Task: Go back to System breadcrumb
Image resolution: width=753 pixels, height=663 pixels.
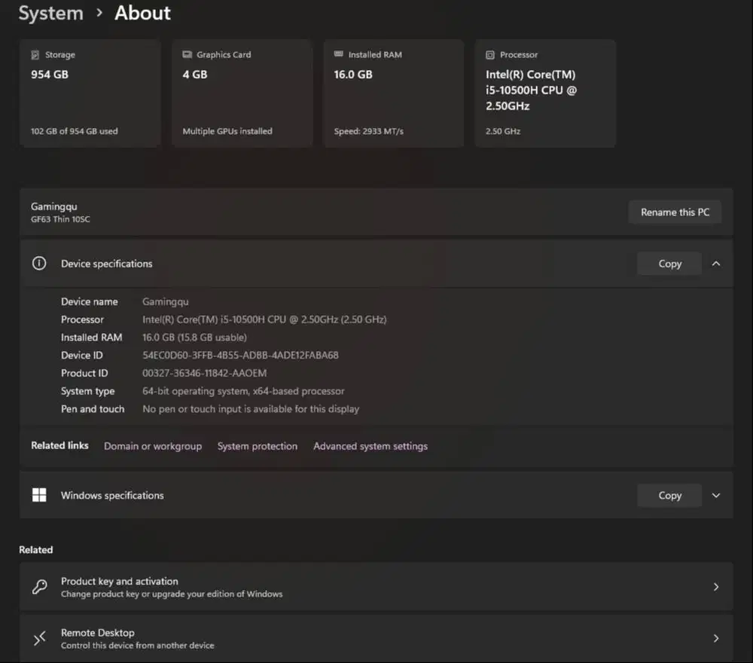Action: point(50,13)
